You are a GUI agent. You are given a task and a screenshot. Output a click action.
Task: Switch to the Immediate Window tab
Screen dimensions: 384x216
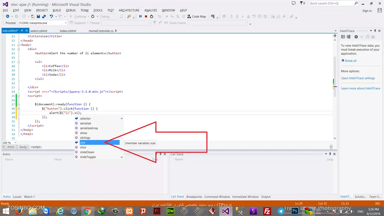point(245,196)
